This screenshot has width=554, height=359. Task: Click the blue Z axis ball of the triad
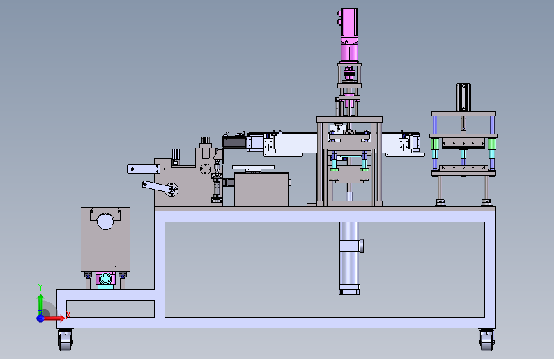coord(41,318)
